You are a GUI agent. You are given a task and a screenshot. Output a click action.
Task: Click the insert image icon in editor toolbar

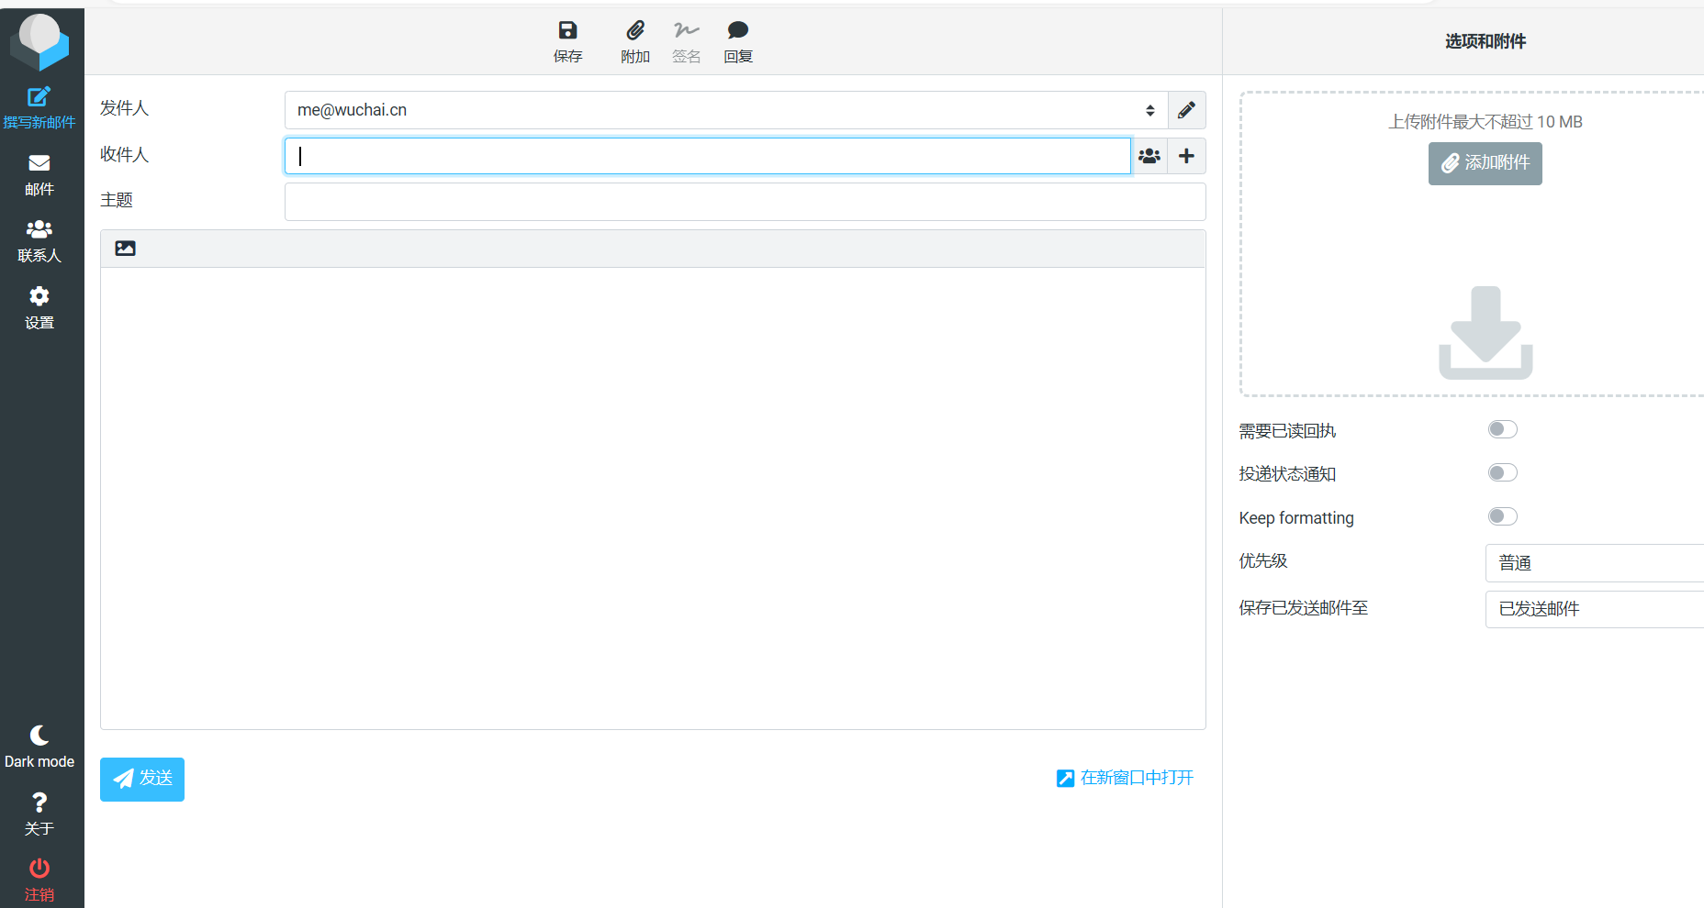(x=126, y=249)
